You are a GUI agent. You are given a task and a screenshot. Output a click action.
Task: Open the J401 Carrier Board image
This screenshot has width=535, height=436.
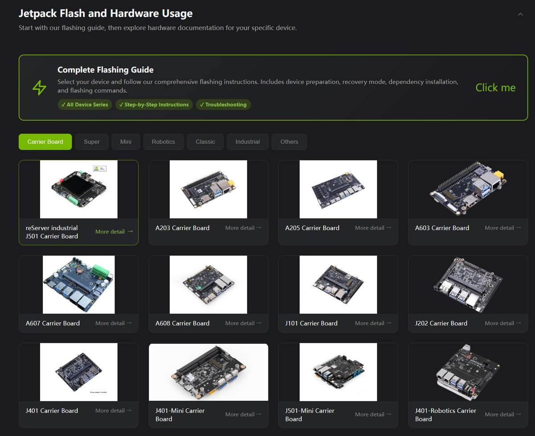click(78, 372)
